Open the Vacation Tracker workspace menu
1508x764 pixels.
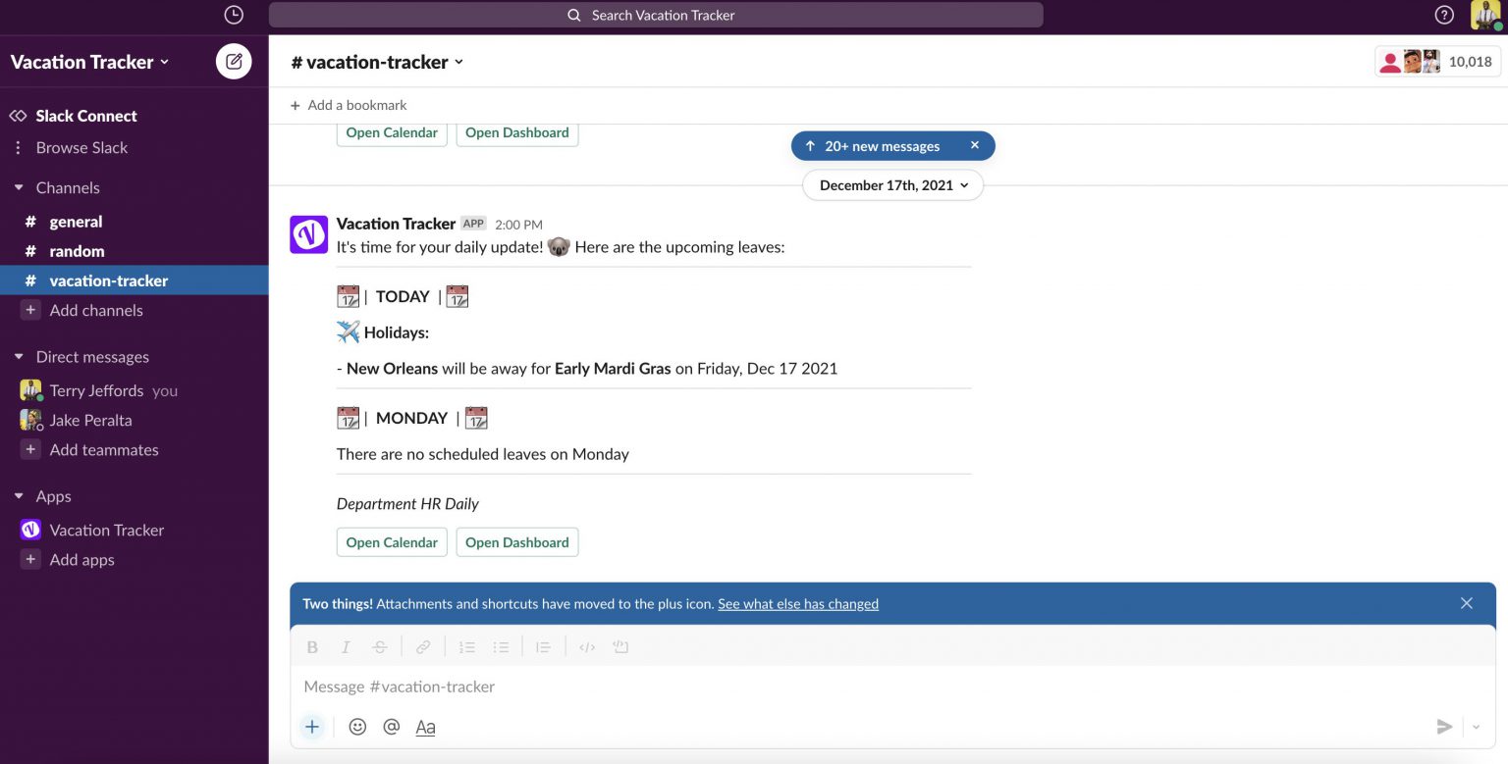90,62
